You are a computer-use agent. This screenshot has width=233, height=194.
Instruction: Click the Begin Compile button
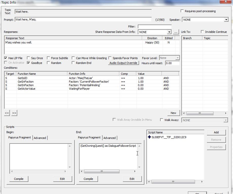tap(19, 179)
